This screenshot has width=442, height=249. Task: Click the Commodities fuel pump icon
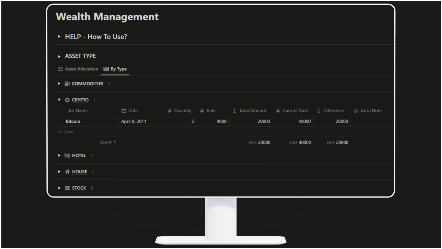coord(67,84)
